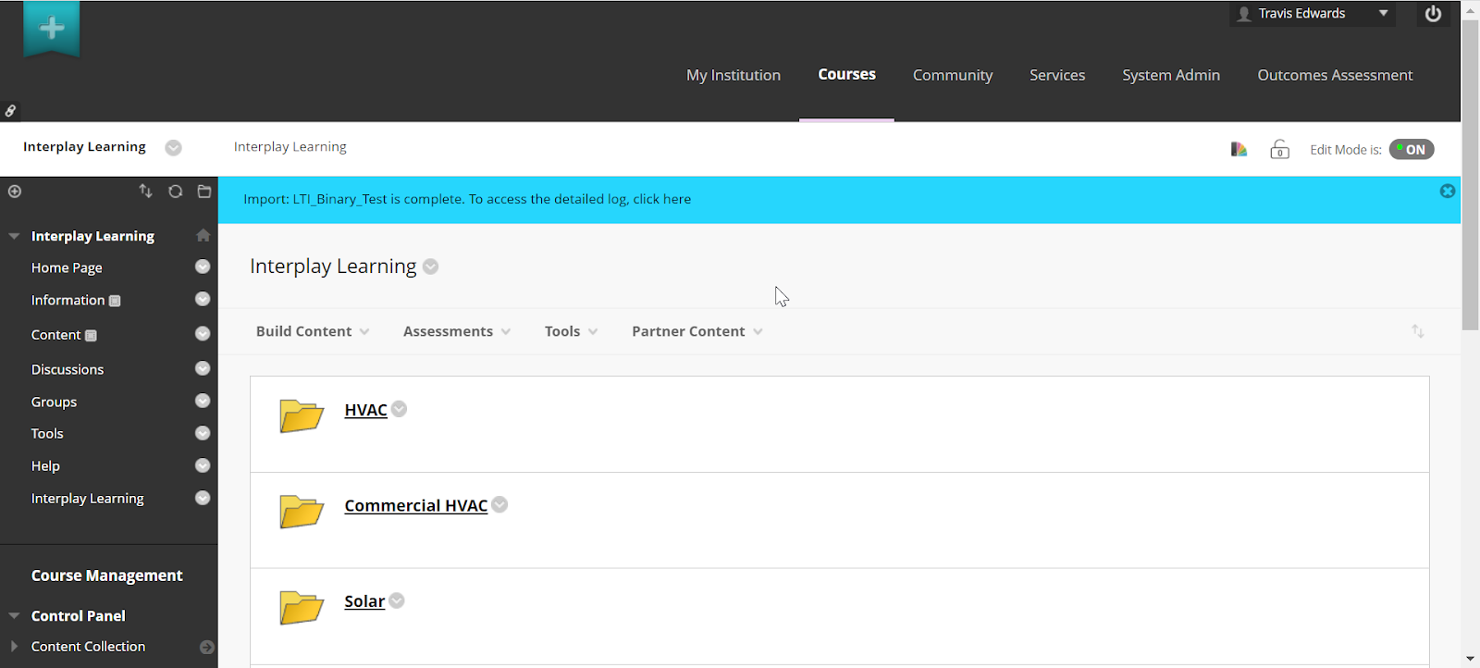Open the Commercial HVAC folder link

[415, 505]
